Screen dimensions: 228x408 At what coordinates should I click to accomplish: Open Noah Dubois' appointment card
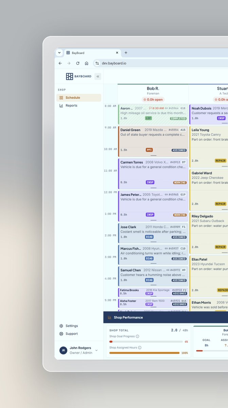[x=209, y=114]
